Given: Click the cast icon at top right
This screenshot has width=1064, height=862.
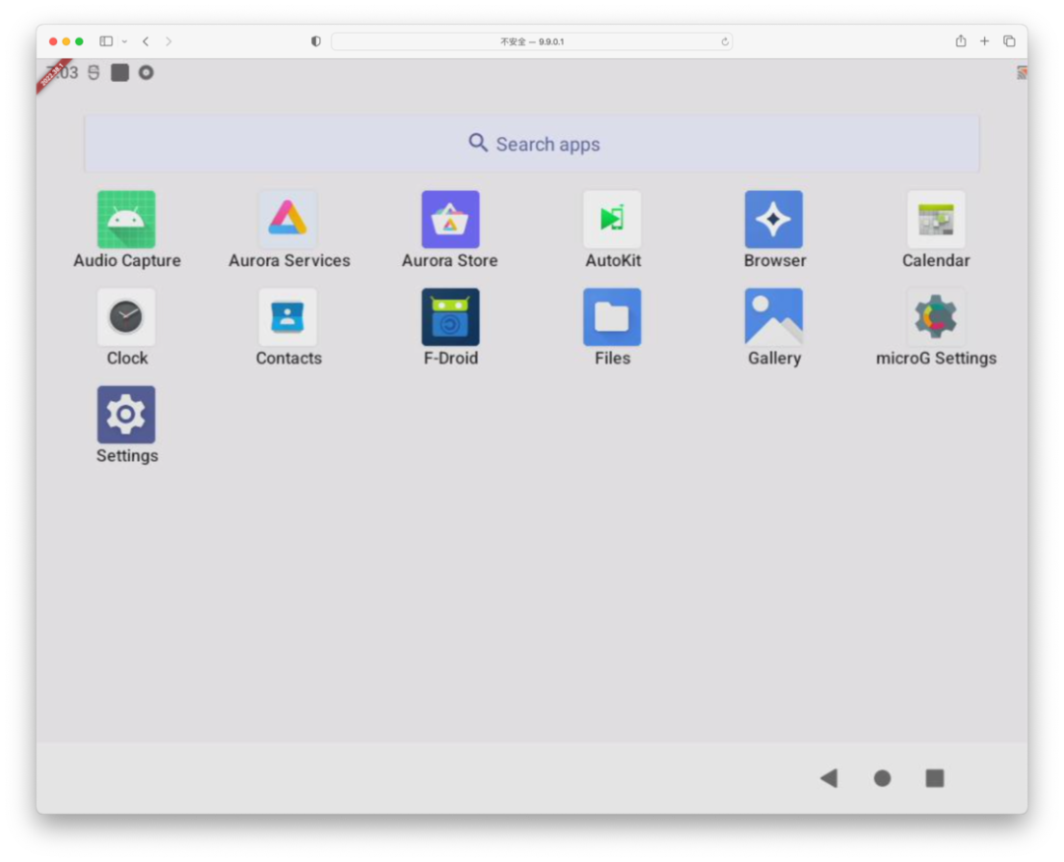Looking at the screenshot, I should pos(1022,73).
